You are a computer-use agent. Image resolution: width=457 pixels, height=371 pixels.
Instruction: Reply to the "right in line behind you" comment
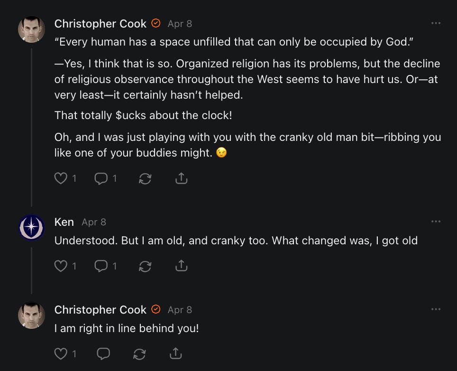pyautogui.click(x=103, y=353)
